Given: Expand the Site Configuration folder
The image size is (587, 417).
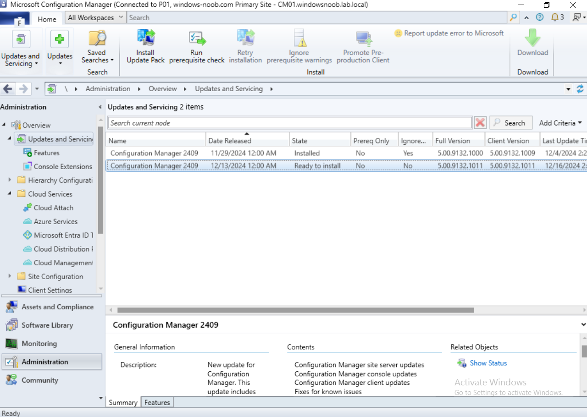Looking at the screenshot, I should coord(10,276).
